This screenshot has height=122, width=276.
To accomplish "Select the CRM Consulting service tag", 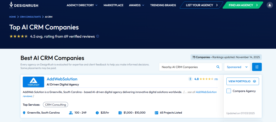I will point(56,105).
